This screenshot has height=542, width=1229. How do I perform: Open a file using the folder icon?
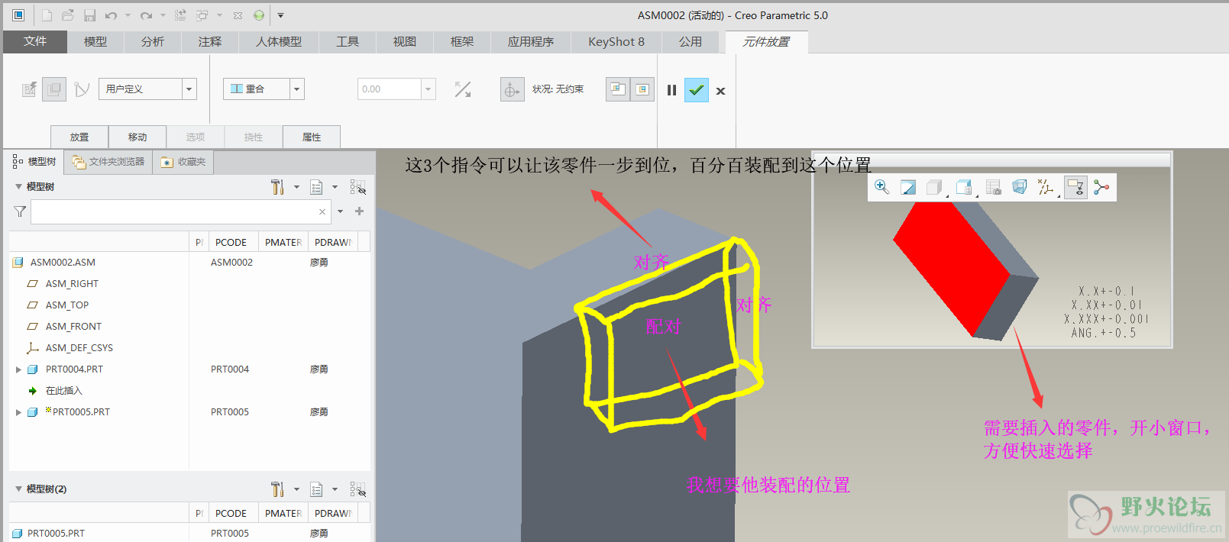[68, 15]
